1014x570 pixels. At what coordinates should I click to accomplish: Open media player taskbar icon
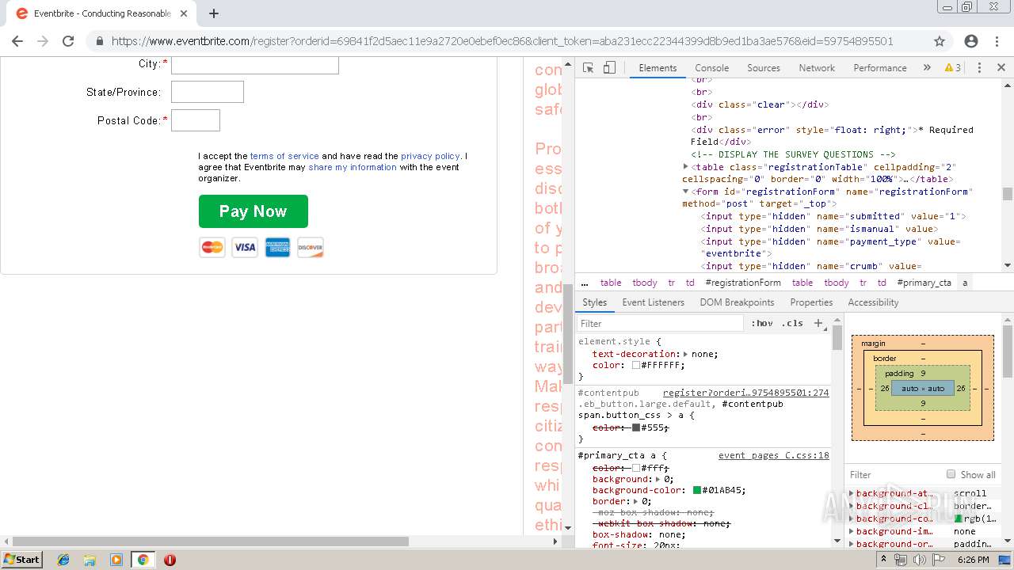click(116, 560)
